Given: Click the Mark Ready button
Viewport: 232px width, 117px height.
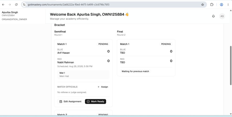Looking at the screenshot, I should click(x=96, y=102).
